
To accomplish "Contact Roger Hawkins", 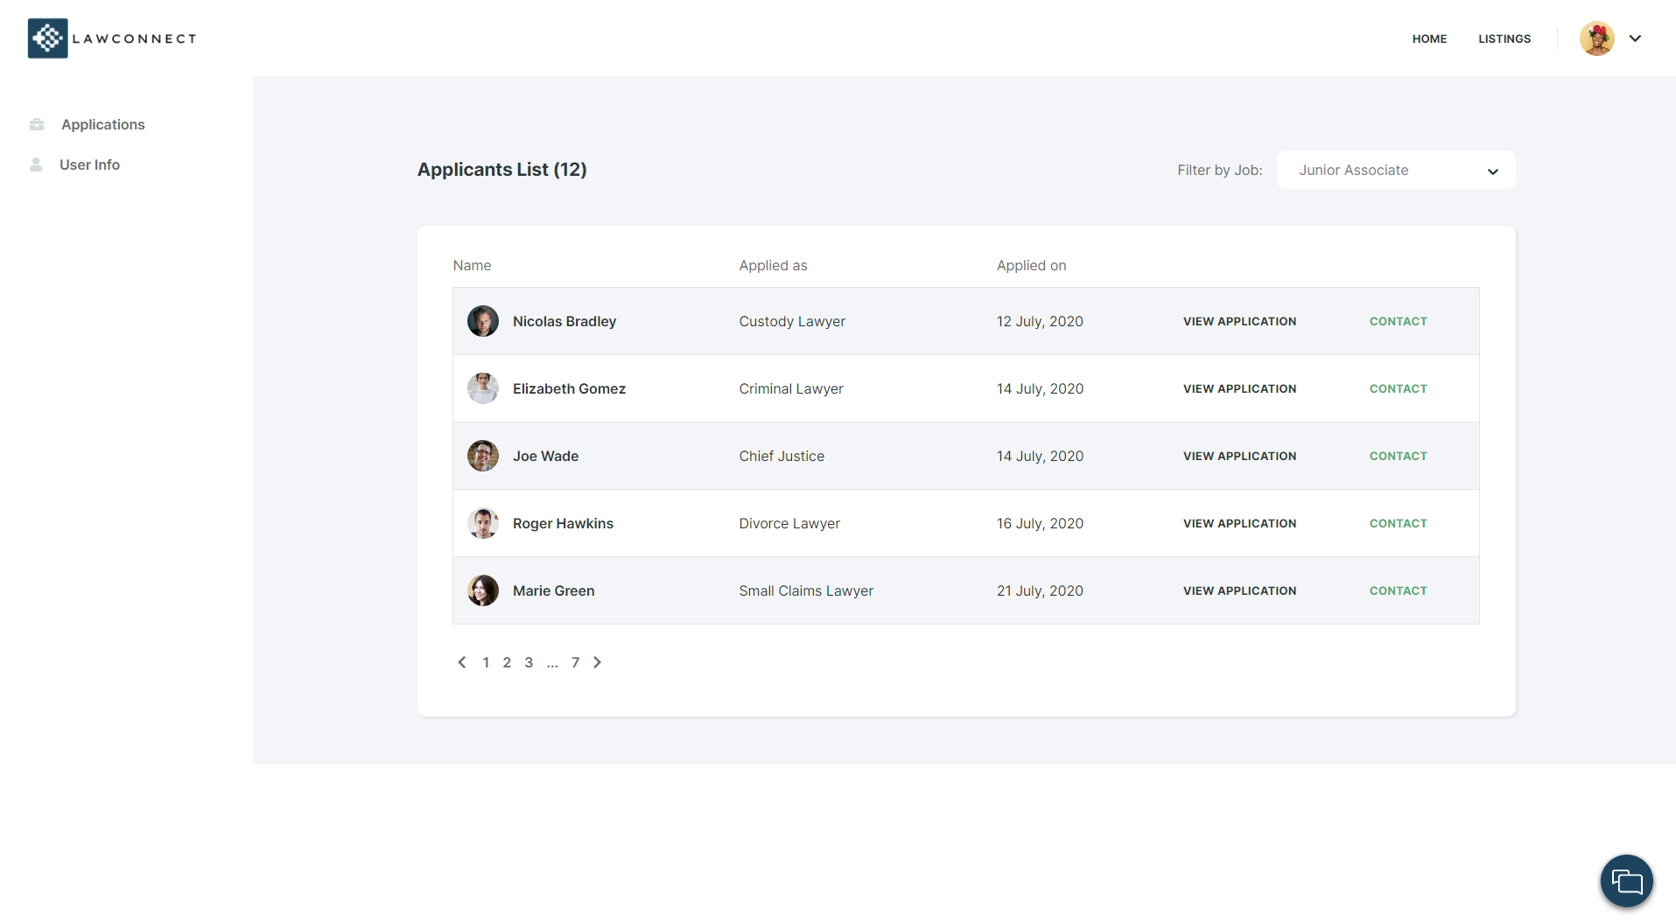I will click(1398, 523).
